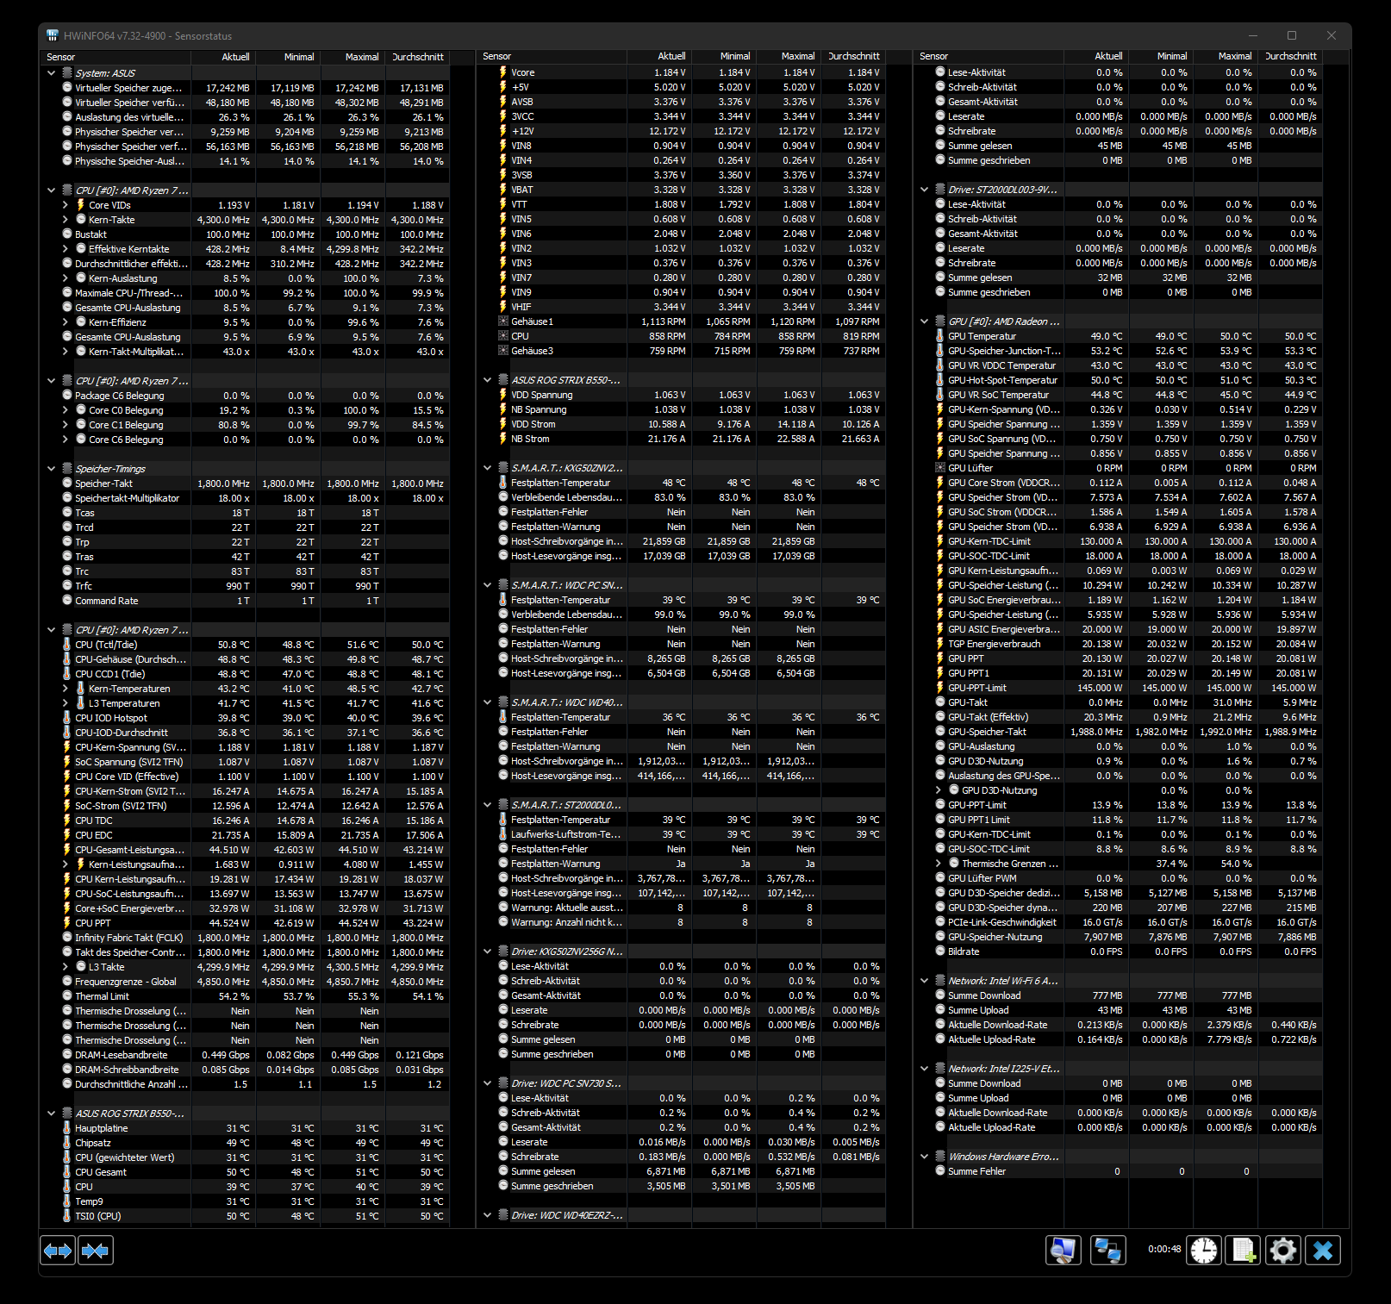Start logging with the sheet-plus icon
The height and width of the screenshot is (1304, 1391).
tap(1244, 1251)
